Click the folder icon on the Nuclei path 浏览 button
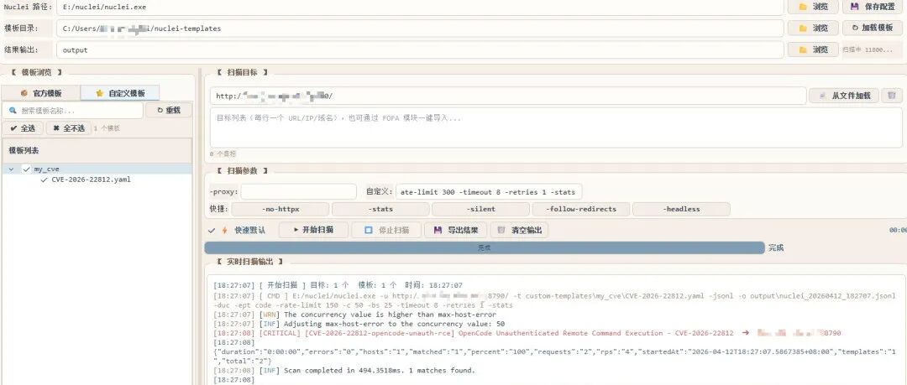This screenshot has width=907, height=385. point(803,7)
